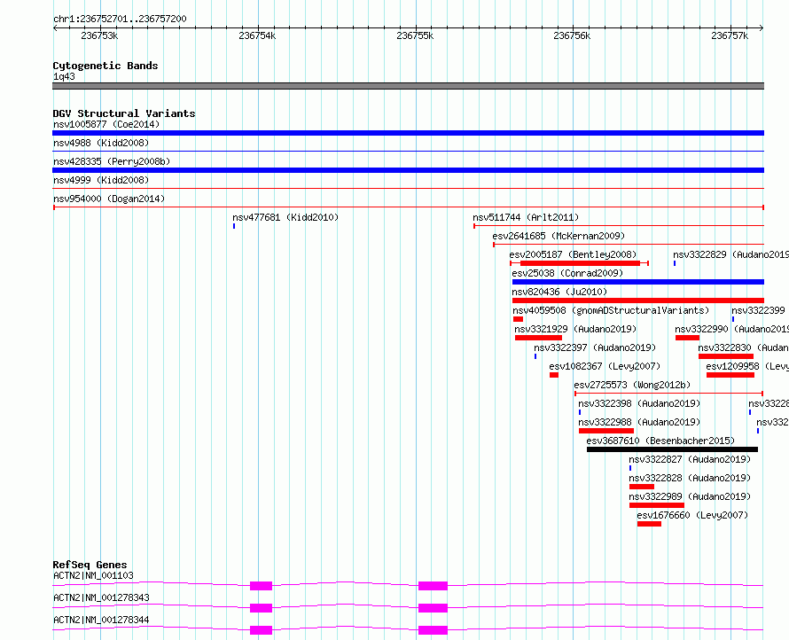Open nsv3322827 (Audano2019) variant label
Screen dimensions: 789x640
[x=690, y=459]
